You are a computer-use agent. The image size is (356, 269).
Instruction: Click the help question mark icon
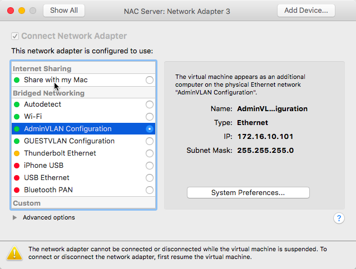[x=339, y=218]
